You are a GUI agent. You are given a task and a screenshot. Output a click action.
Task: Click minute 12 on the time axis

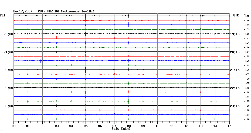[186, 126]
